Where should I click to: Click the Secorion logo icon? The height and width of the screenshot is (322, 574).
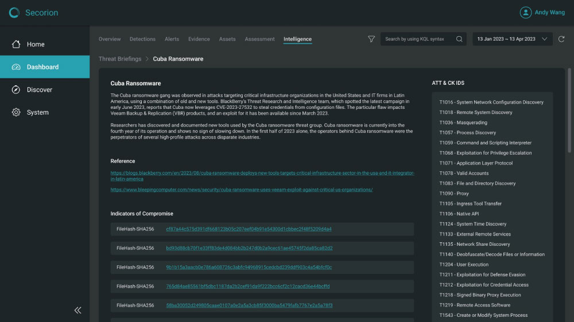click(x=14, y=13)
